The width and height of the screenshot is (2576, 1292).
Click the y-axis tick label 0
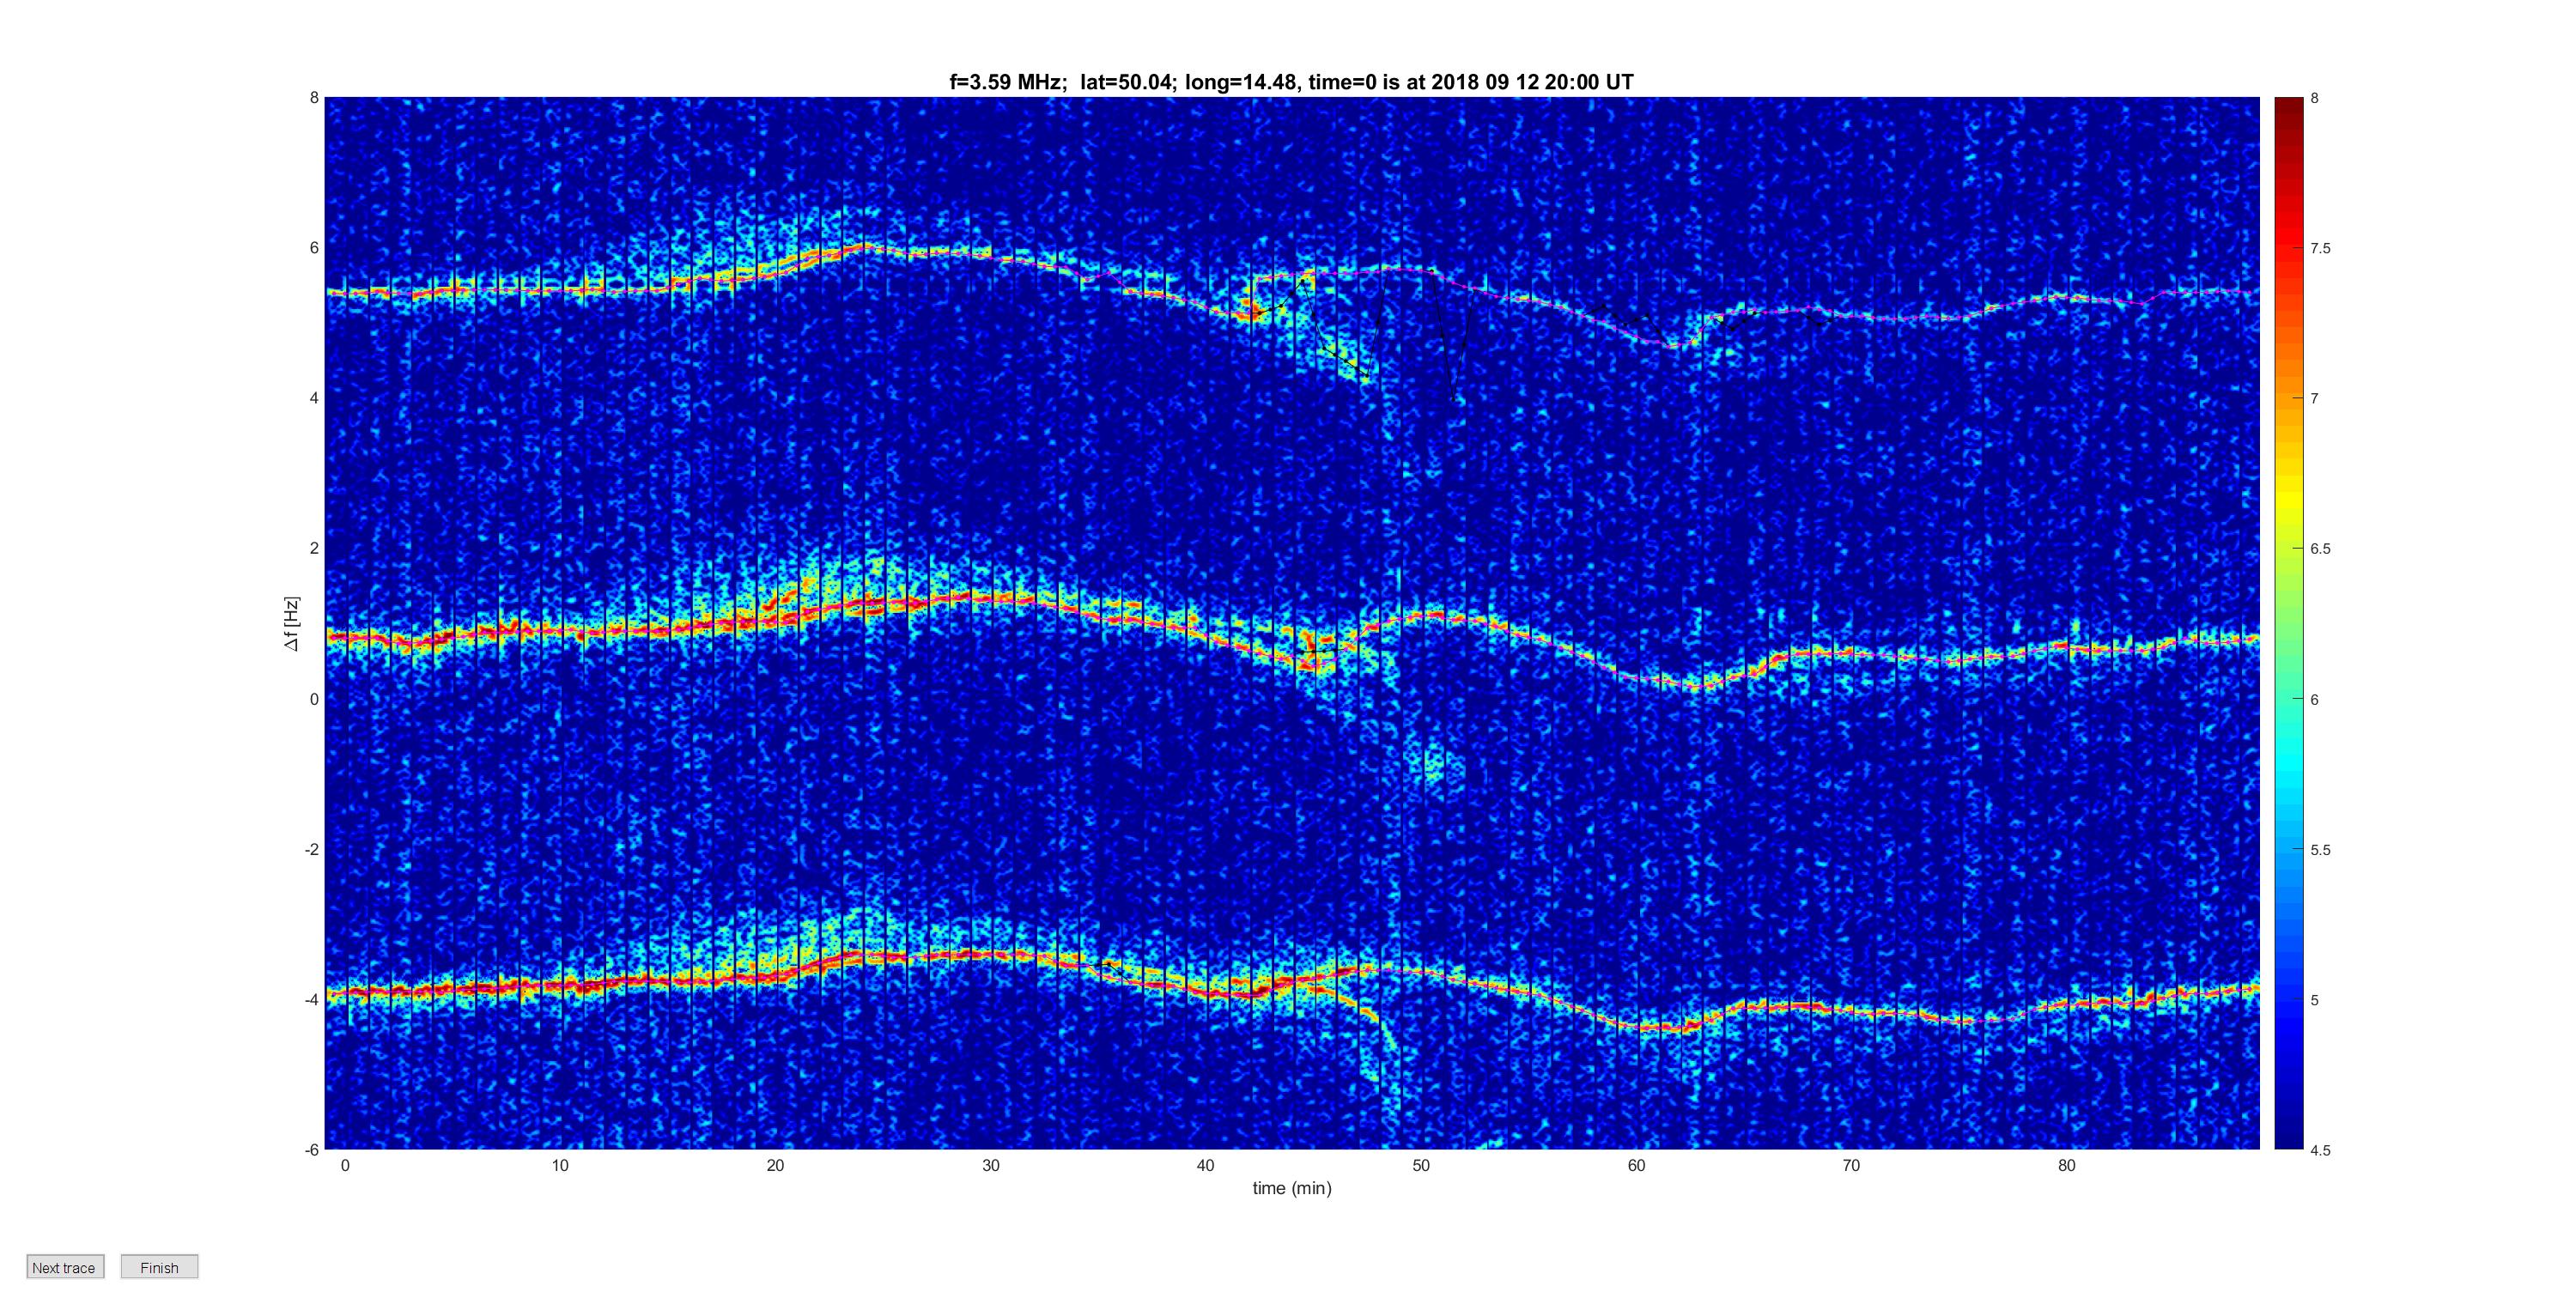pos(314,699)
